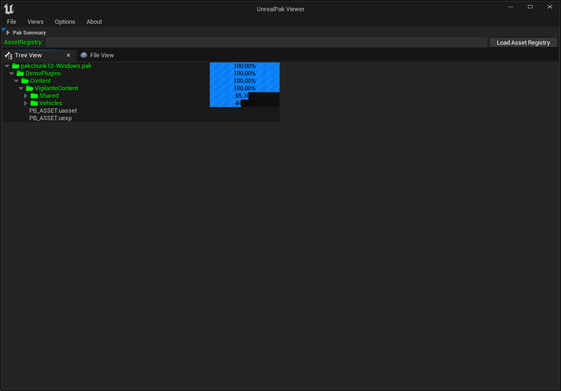Collapse the DemoPlugins tree node
561x391 pixels.
coord(12,74)
